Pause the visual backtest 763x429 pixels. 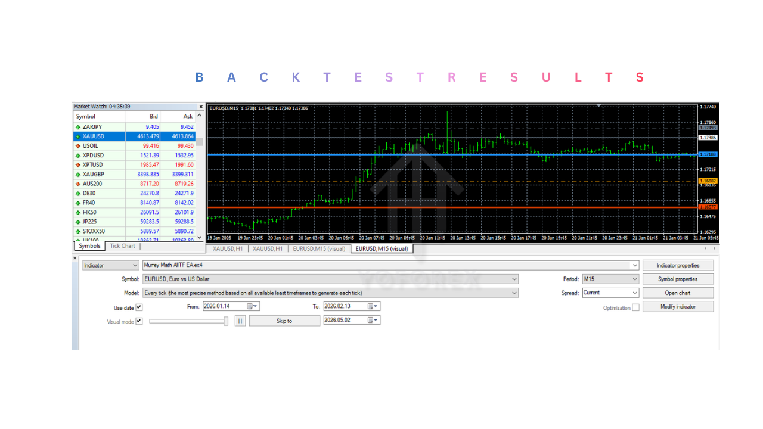[240, 321]
